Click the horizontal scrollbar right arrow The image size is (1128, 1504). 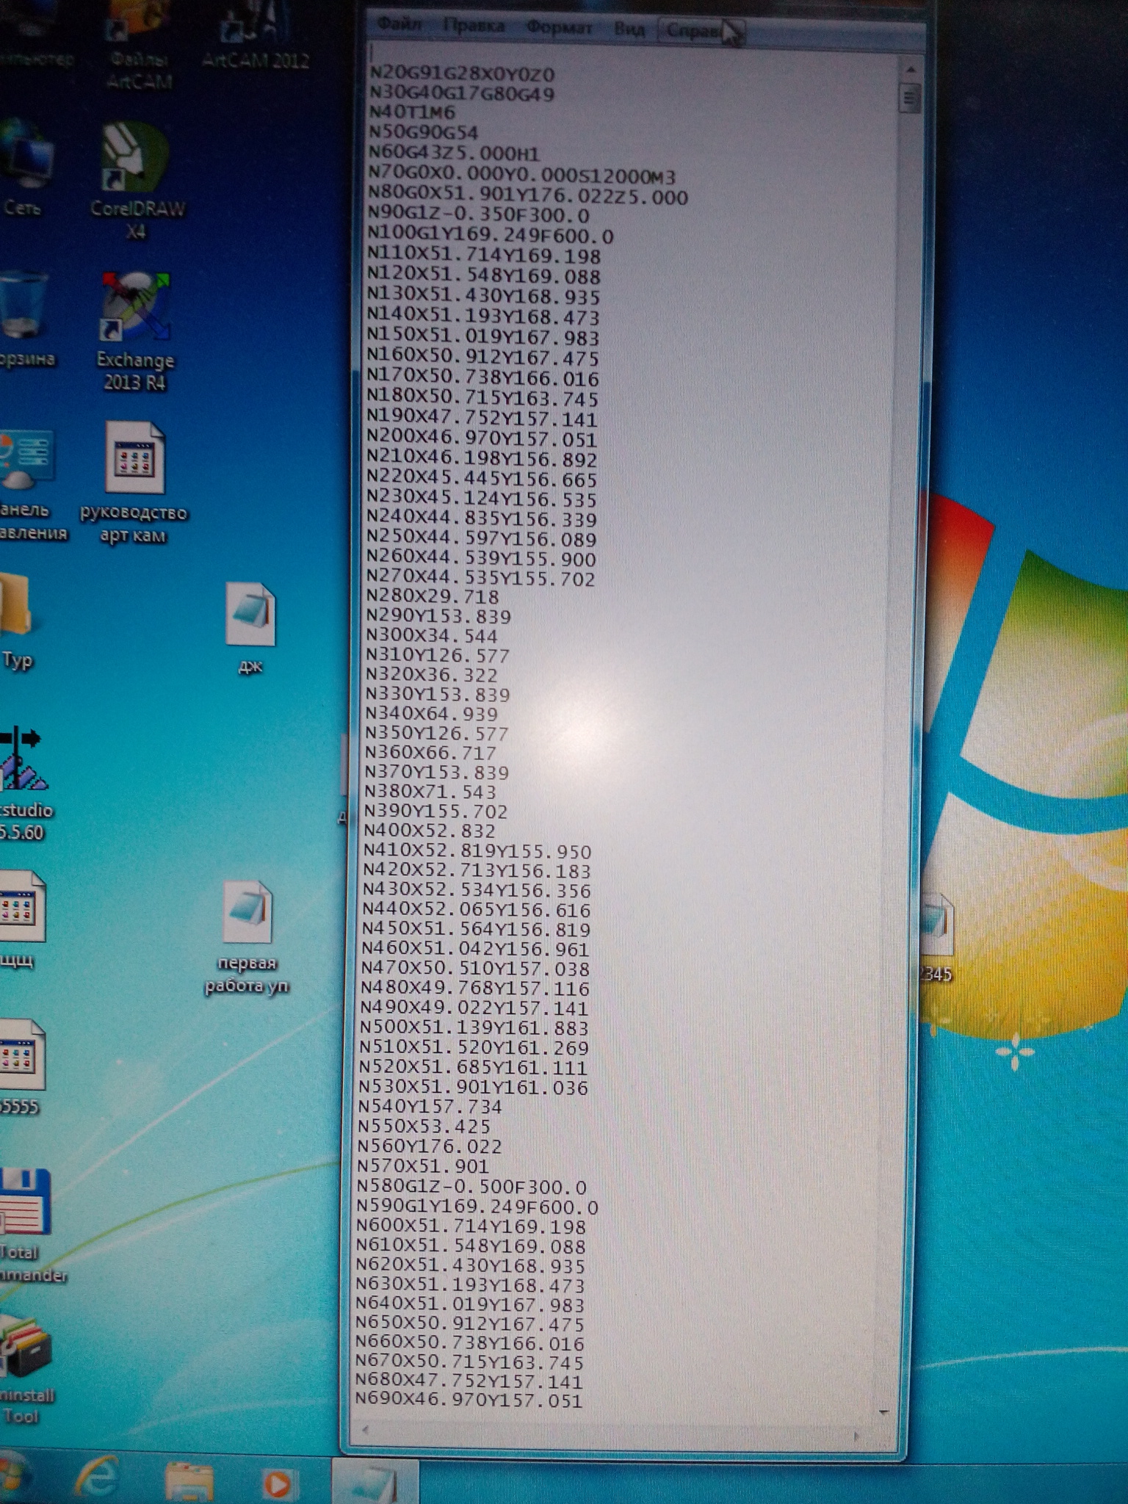point(856,1435)
